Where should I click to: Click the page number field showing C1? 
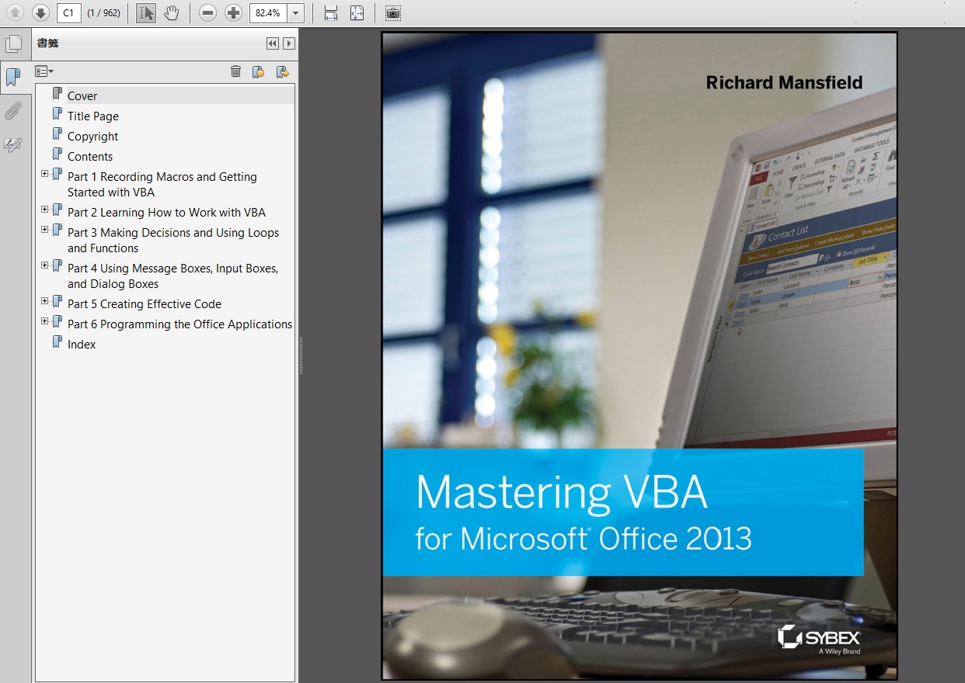tap(69, 12)
